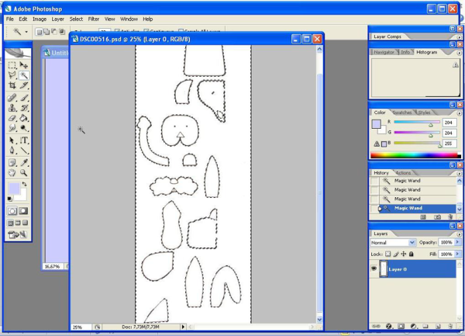
Task: Select the Lasso tool
Action: (12, 75)
